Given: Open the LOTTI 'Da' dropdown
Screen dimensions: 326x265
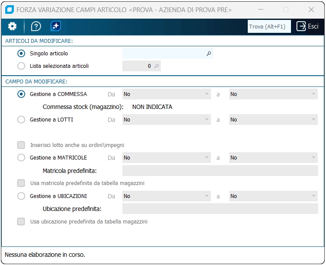Looking at the screenshot, I should point(166,119).
